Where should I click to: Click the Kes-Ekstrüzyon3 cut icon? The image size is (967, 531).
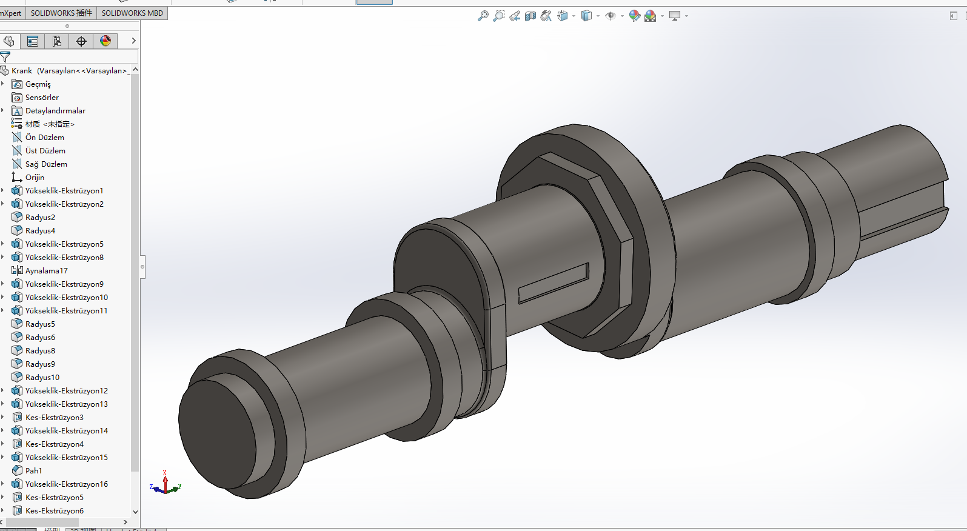tap(17, 417)
